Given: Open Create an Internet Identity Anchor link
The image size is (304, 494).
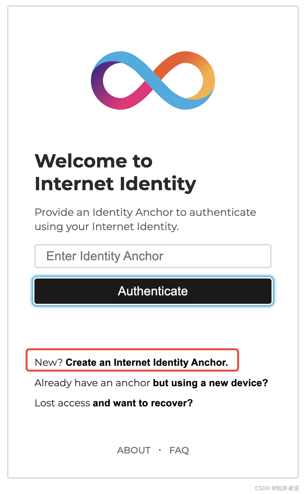Looking at the screenshot, I should pyautogui.click(x=147, y=362).
